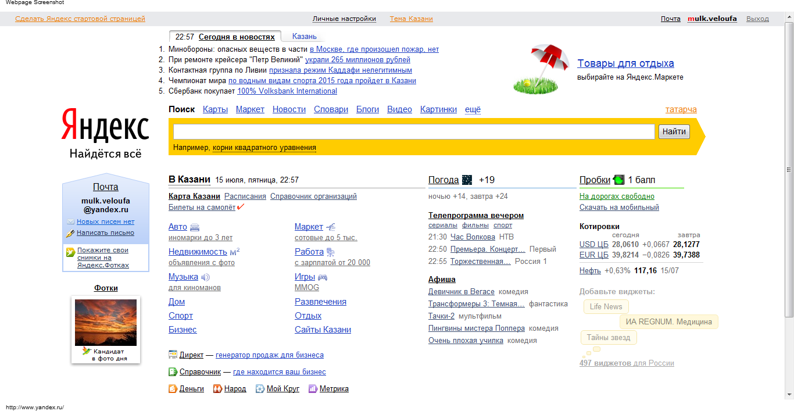The width and height of the screenshot is (794, 411).
Task: Click the Деньги service icon
Action: click(173, 389)
